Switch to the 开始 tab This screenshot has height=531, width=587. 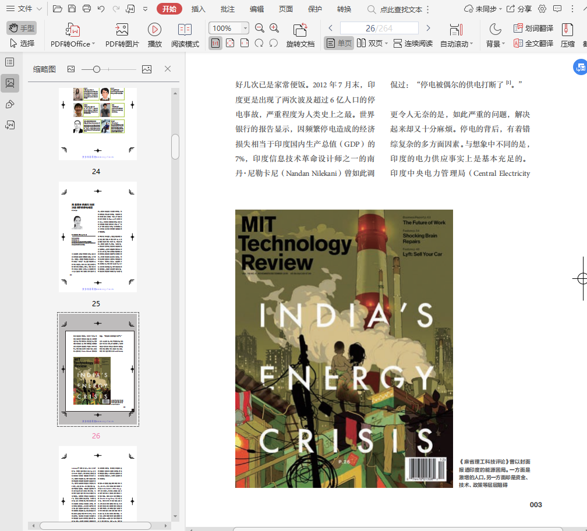click(169, 9)
